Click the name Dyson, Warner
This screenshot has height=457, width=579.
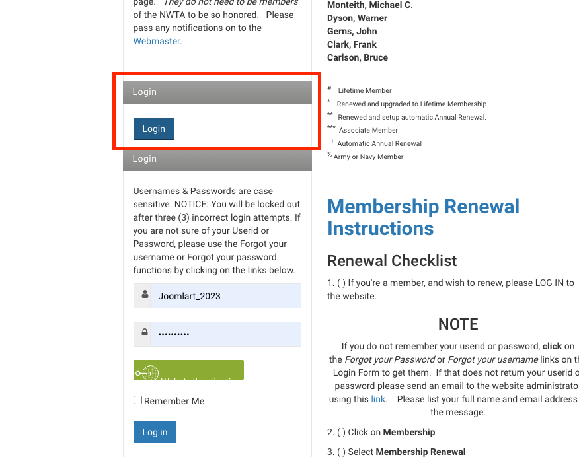click(x=357, y=18)
